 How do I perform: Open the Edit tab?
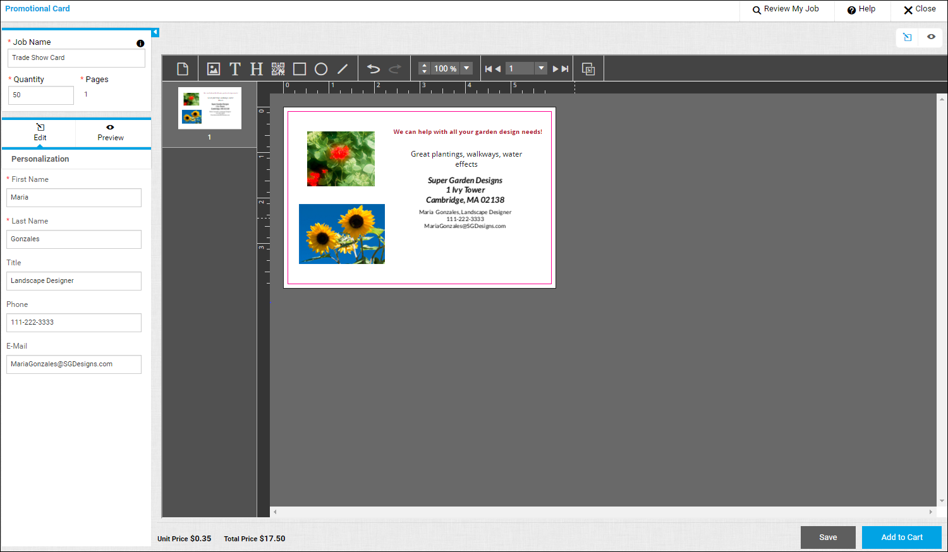coord(40,133)
